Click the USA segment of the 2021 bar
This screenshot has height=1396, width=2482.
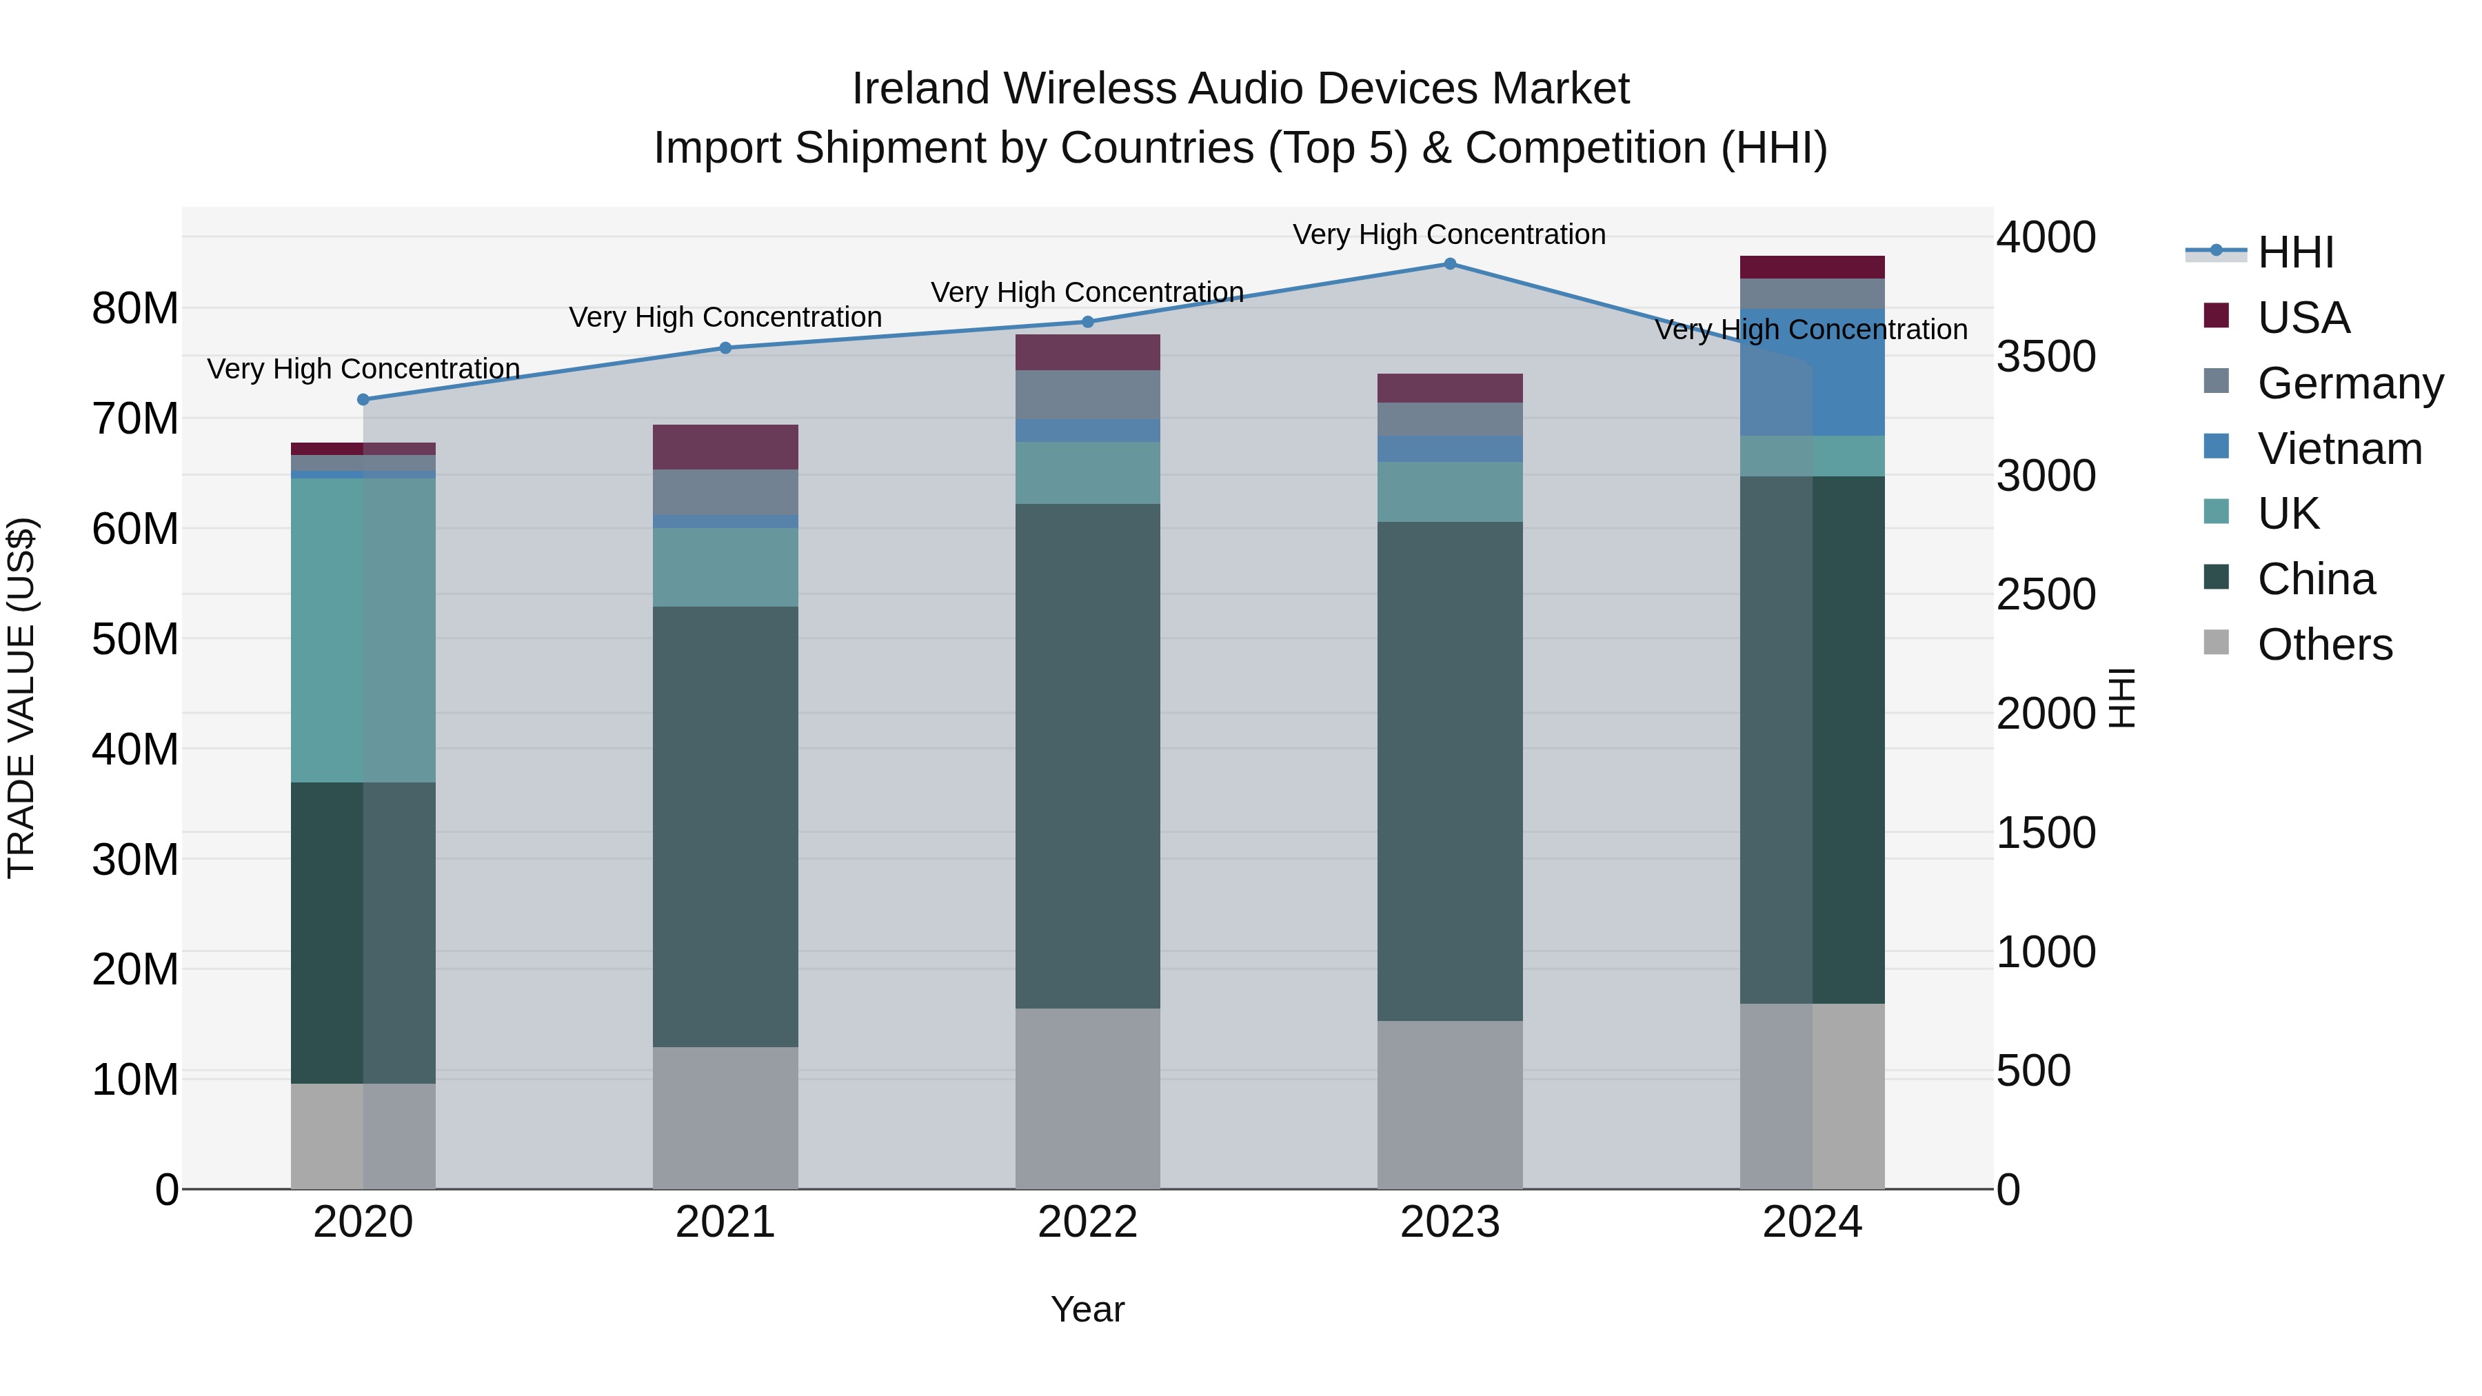tap(725, 447)
